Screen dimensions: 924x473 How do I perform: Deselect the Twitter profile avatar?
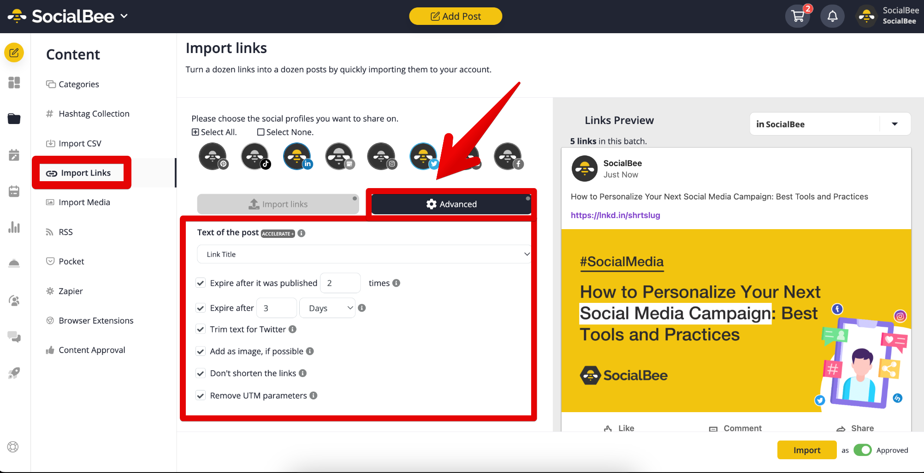click(424, 156)
